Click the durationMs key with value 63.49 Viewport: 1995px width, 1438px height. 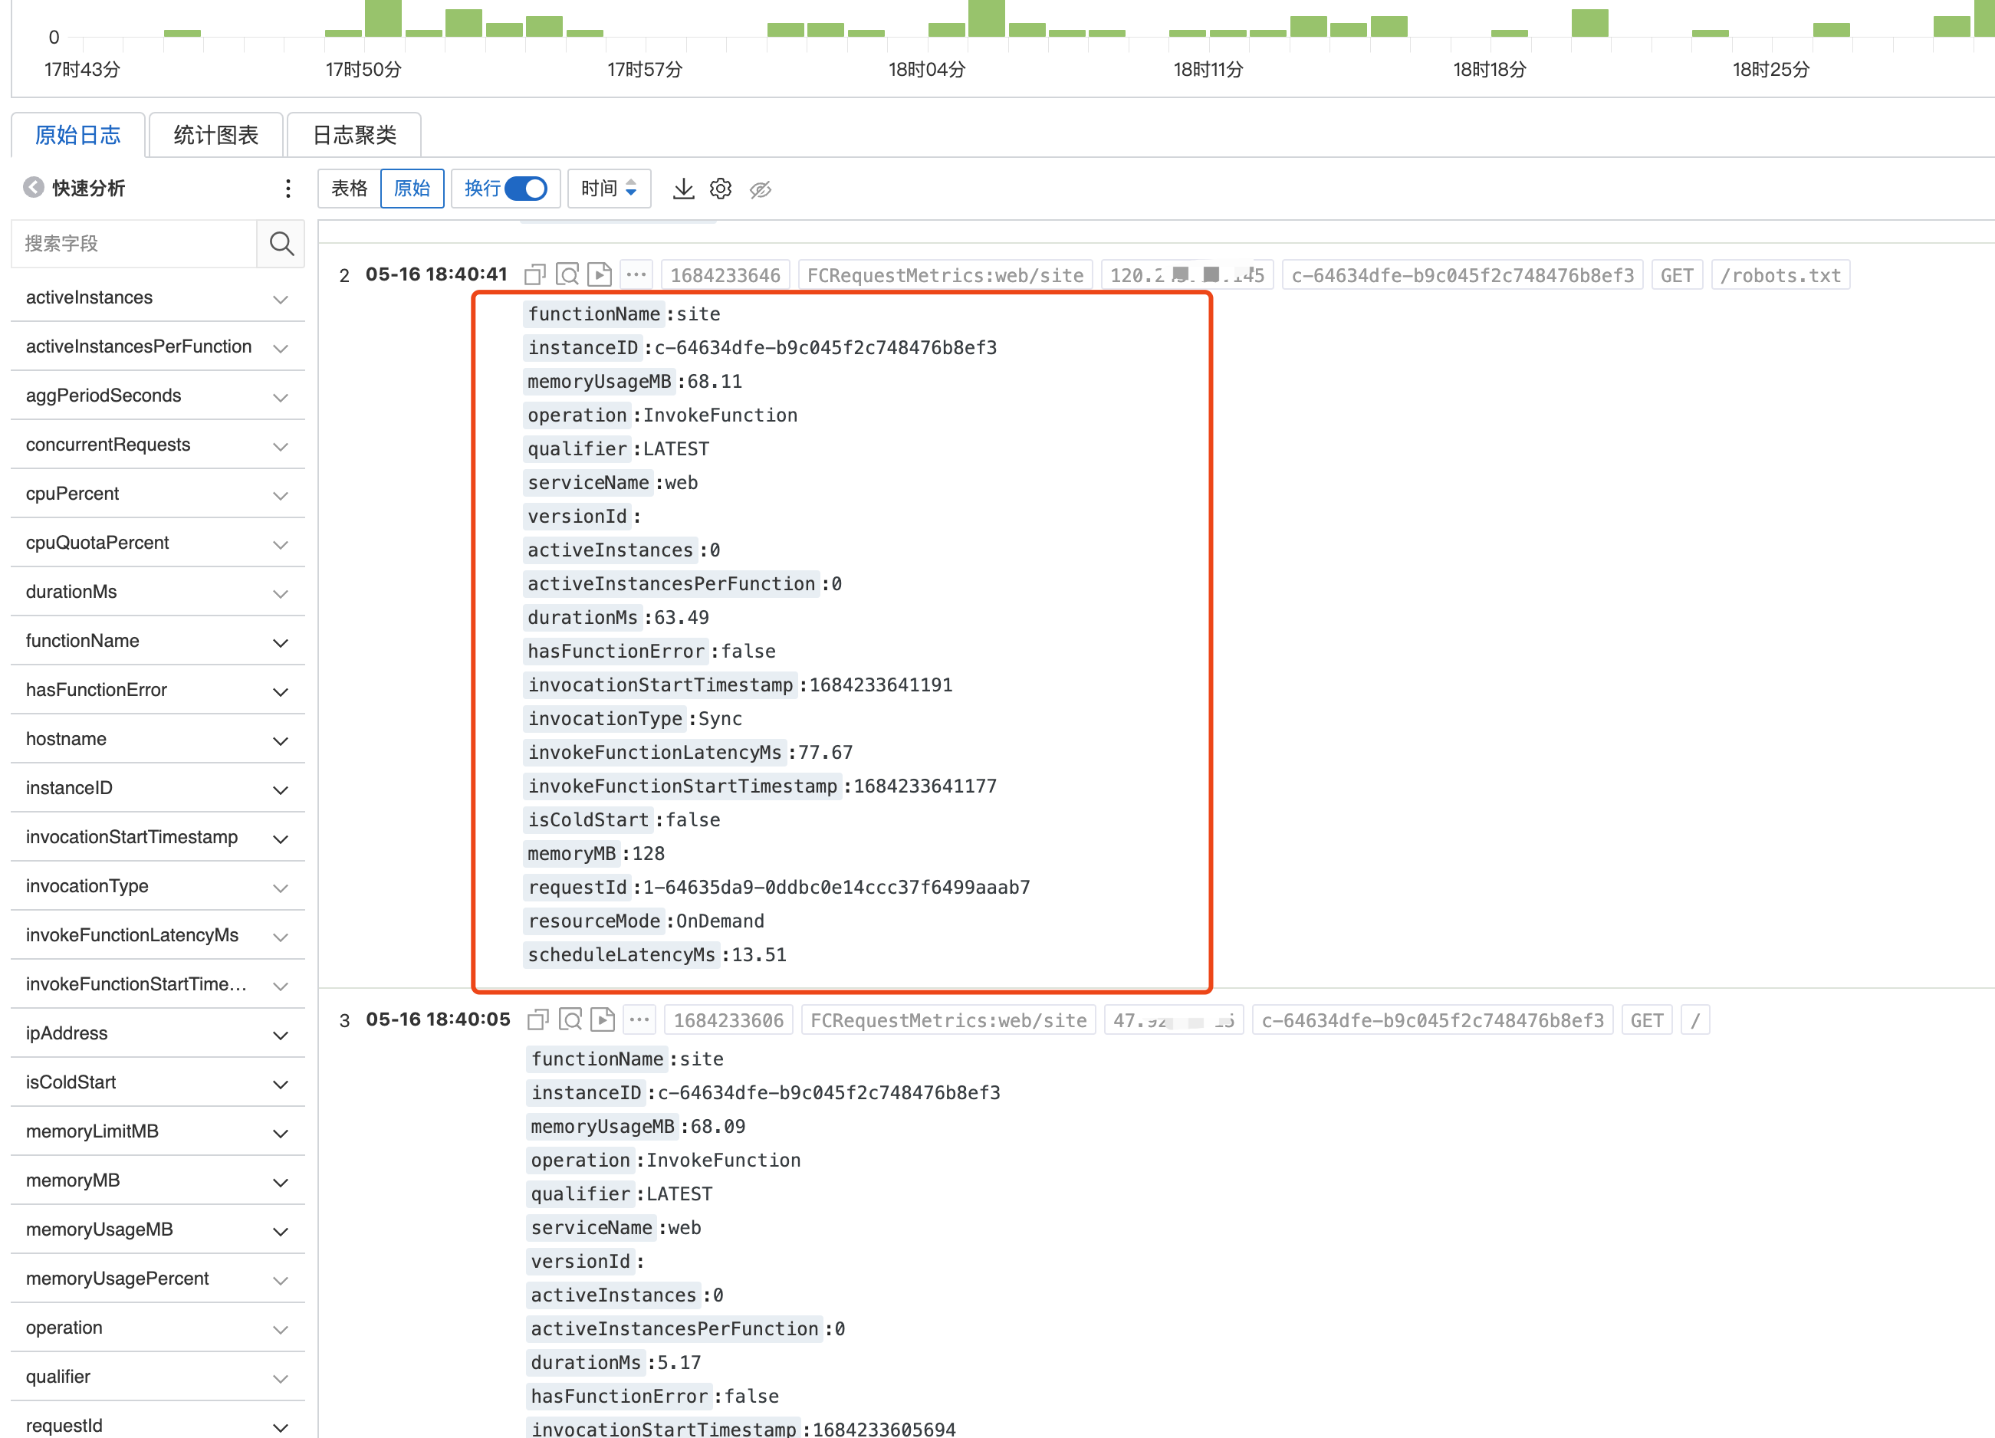(x=582, y=617)
